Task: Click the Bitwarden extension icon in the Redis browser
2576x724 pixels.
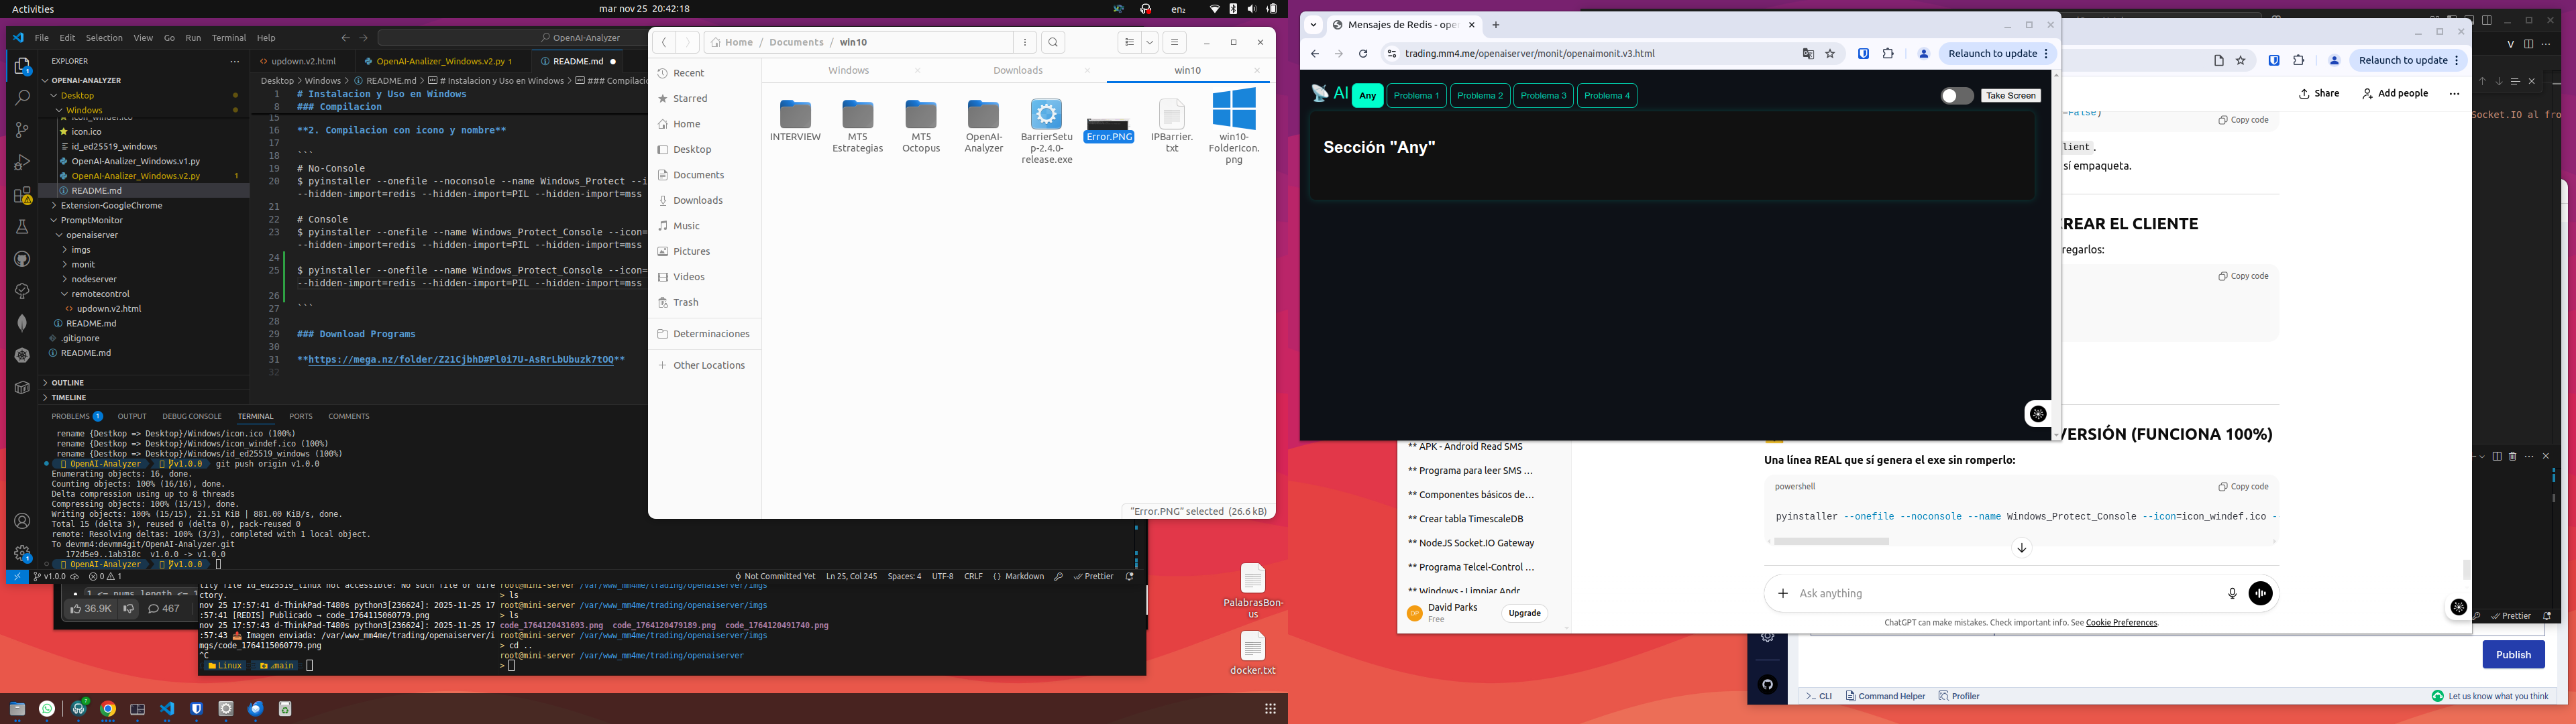Action: 1863,54
